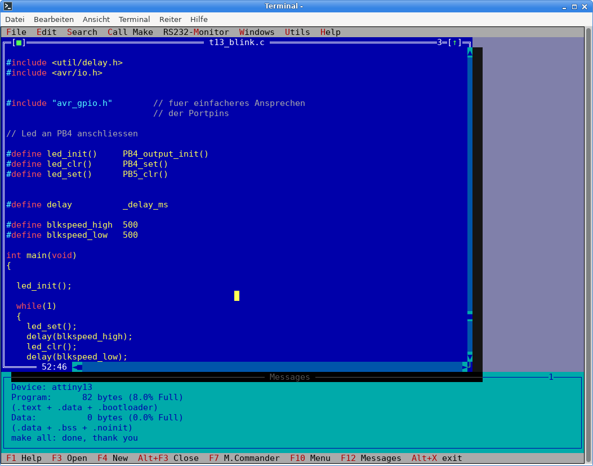Open the File menu of the IDE
Viewport: 593px width, 466px height.
click(16, 32)
